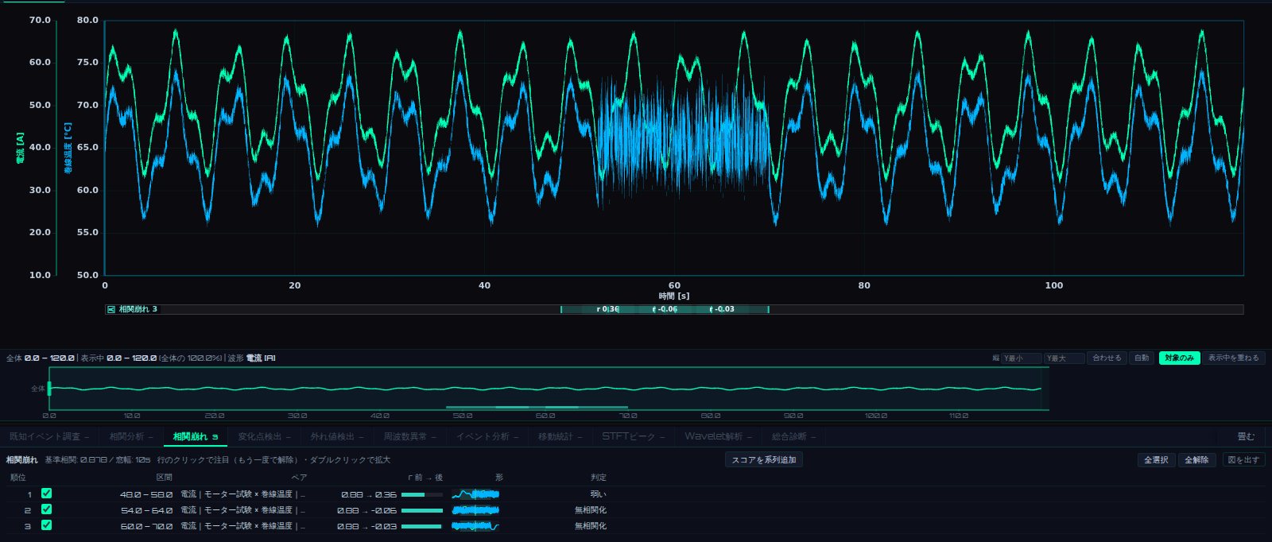Uncheck the rank 1 row checkbox
Screen dimensions: 1272x542
46,494
